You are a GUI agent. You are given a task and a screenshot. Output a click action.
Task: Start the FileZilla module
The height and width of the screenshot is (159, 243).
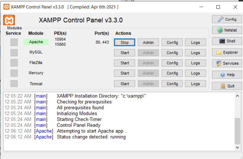point(125,63)
